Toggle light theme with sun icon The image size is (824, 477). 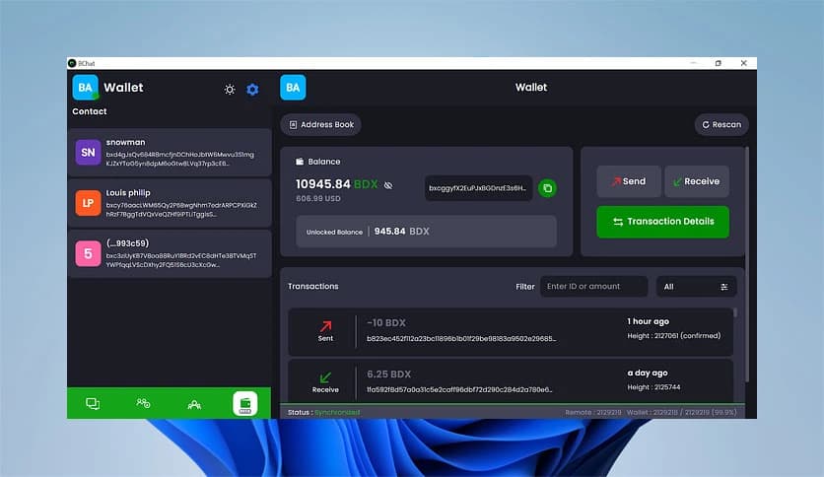coord(230,90)
